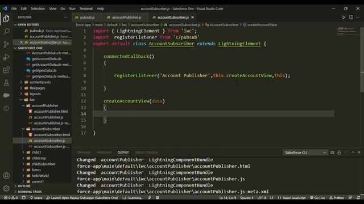Viewport: 364px width, 204px height.
Task: Close accountSubscriber.js in Open Editors list
Action: [21, 42]
